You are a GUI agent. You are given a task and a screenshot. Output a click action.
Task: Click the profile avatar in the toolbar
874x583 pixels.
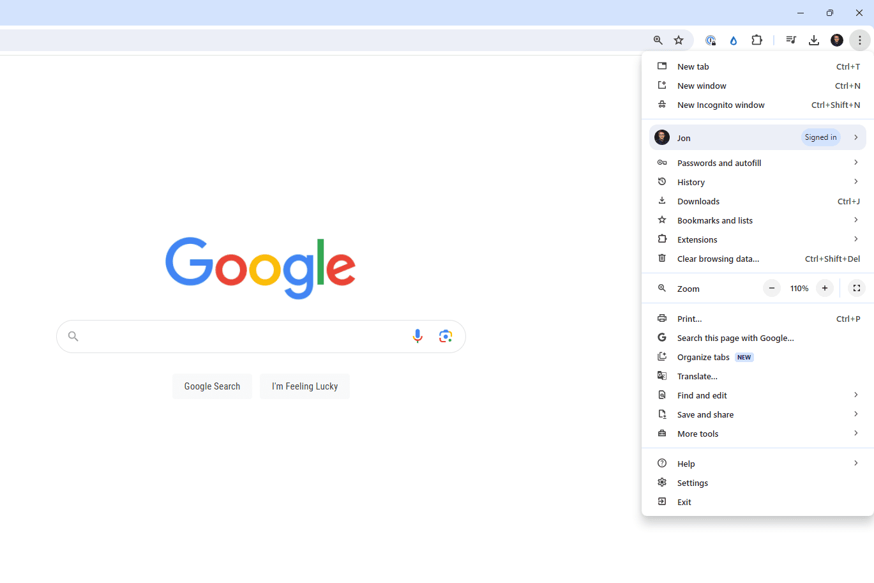(837, 40)
